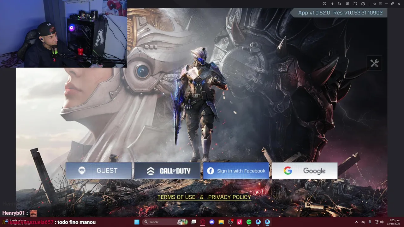Screen dimensions: 404x227
Task: Toggle emulator fullscreen icon
Action: (x=355, y=4)
